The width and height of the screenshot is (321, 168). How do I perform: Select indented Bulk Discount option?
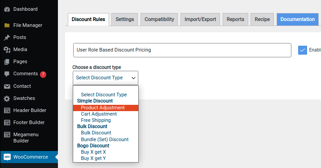[106, 133]
